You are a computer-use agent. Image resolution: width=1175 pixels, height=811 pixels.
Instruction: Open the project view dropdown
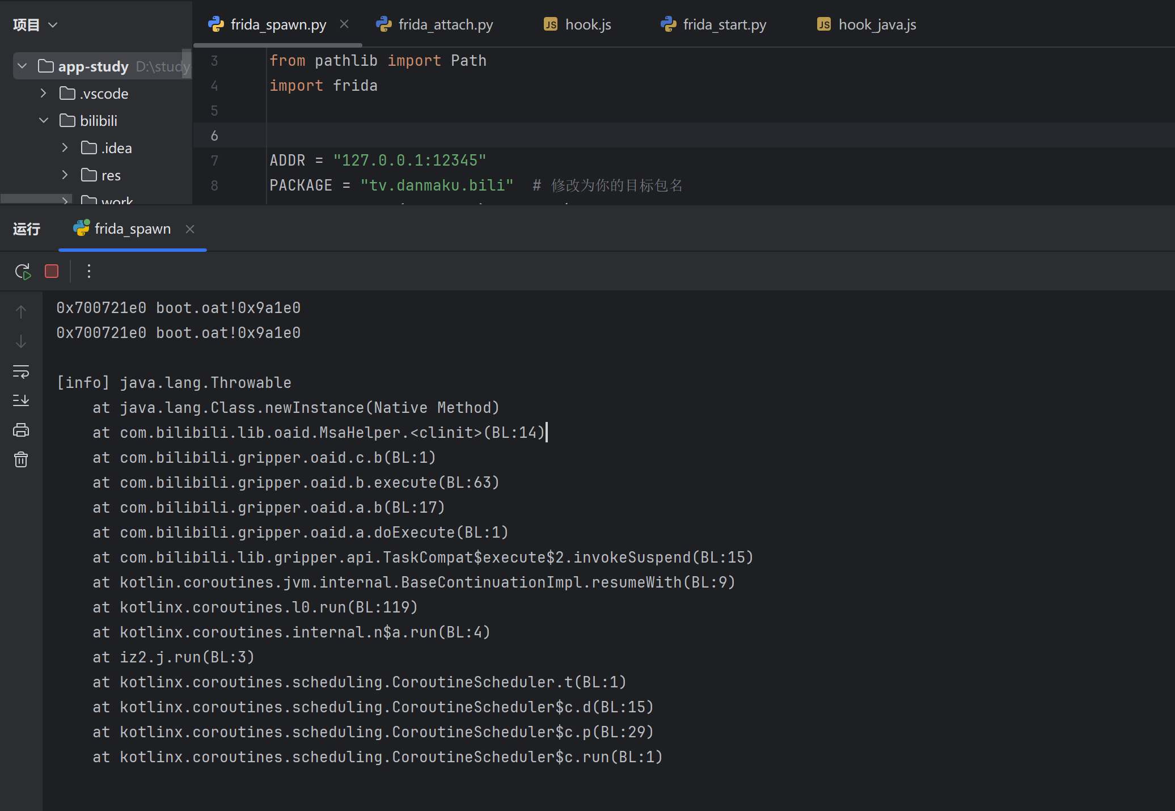tap(35, 25)
